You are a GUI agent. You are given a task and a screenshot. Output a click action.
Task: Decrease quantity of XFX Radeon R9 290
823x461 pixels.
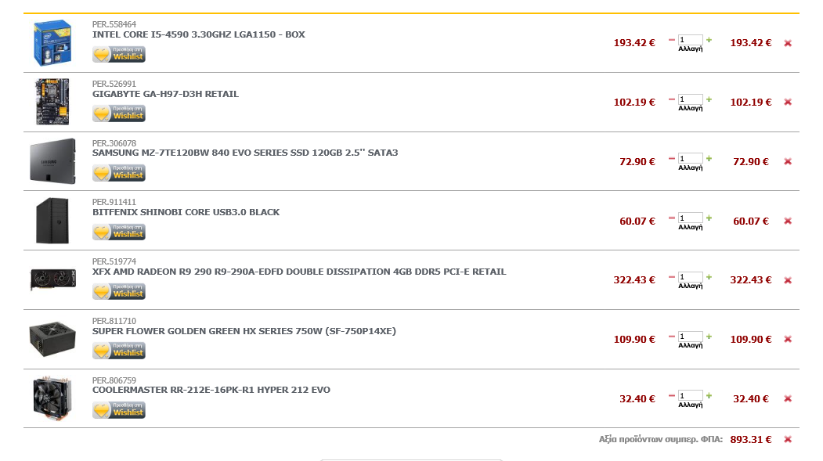click(671, 277)
